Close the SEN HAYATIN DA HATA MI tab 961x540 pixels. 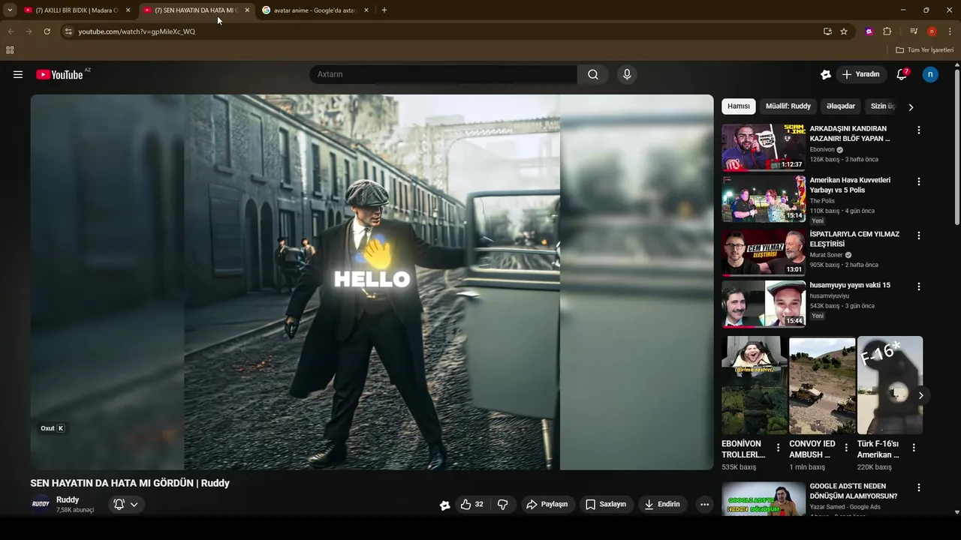click(x=247, y=10)
